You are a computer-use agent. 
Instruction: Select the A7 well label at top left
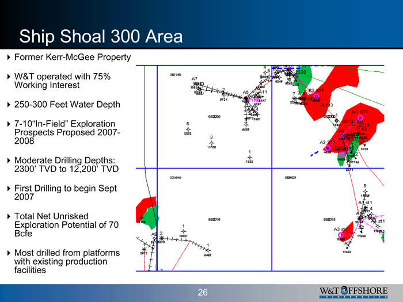click(195, 79)
